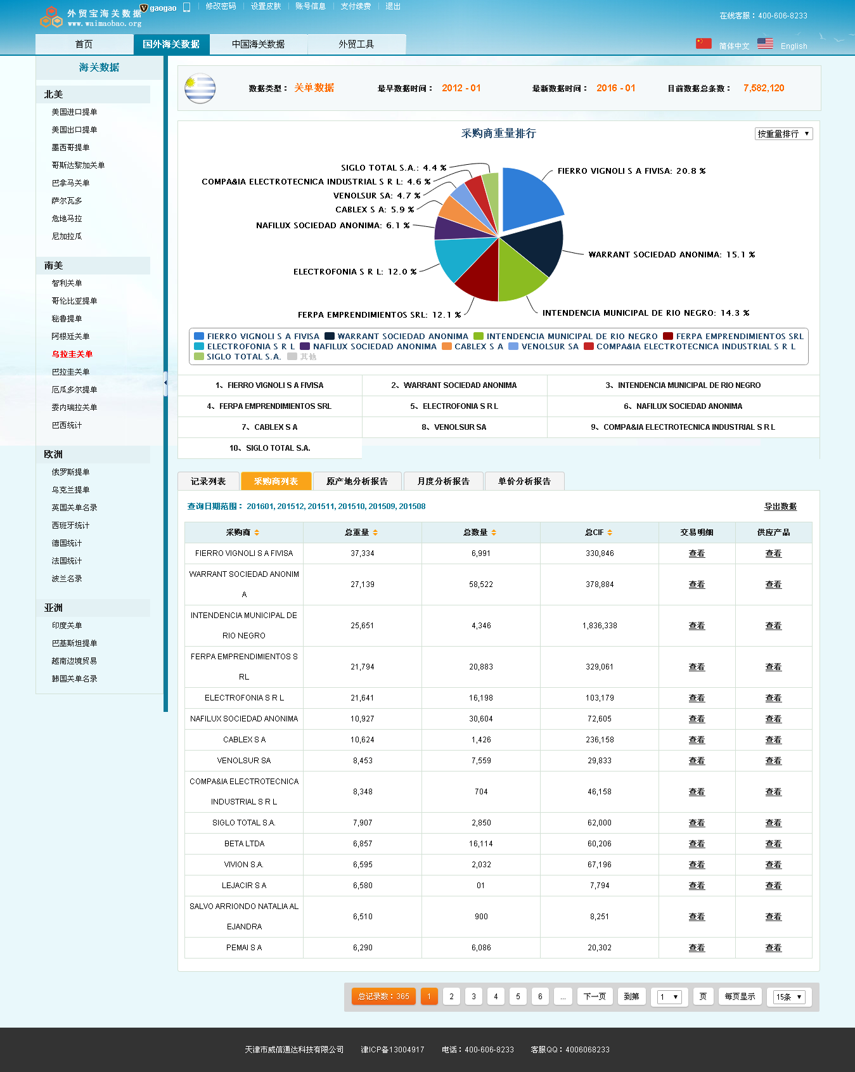Click the Uruguay flag globe icon

(x=200, y=88)
